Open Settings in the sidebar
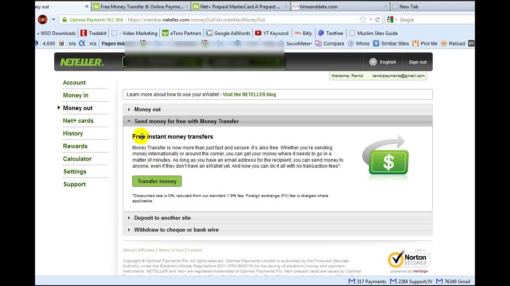The width and height of the screenshot is (510, 286). pos(75,172)
